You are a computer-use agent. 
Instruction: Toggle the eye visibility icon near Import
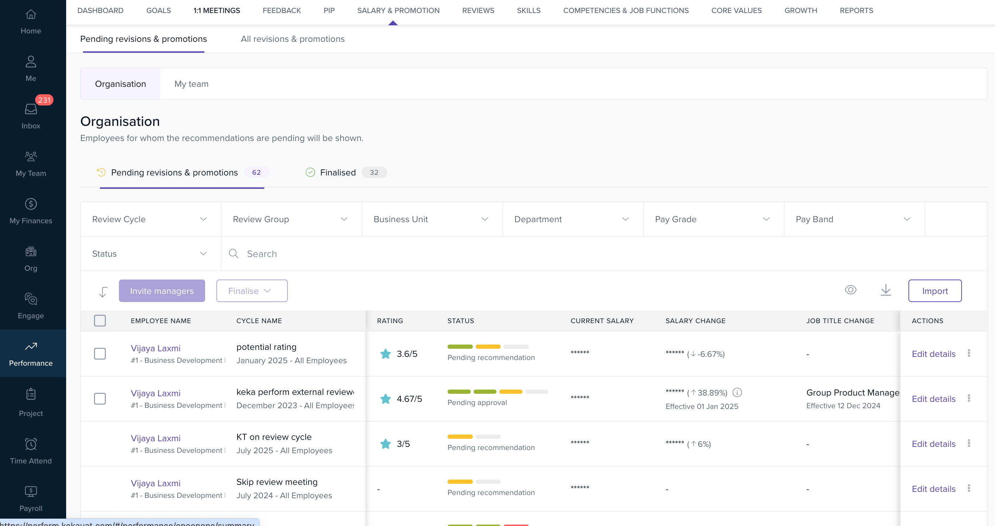click(850, 290)
